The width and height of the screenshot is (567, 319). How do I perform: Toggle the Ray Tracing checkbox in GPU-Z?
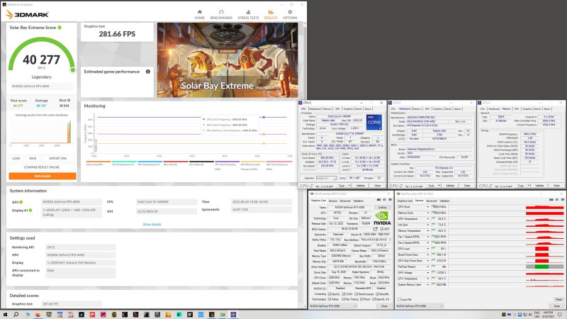click(343, 299)
